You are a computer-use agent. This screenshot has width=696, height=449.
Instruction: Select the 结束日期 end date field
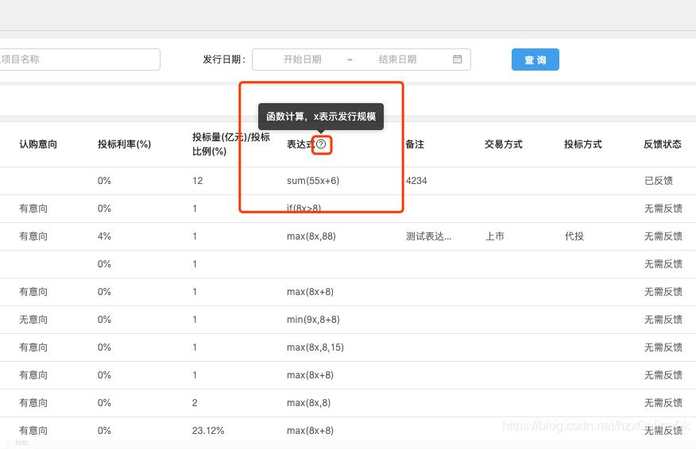pyautogui.click(x=397, y=59)
